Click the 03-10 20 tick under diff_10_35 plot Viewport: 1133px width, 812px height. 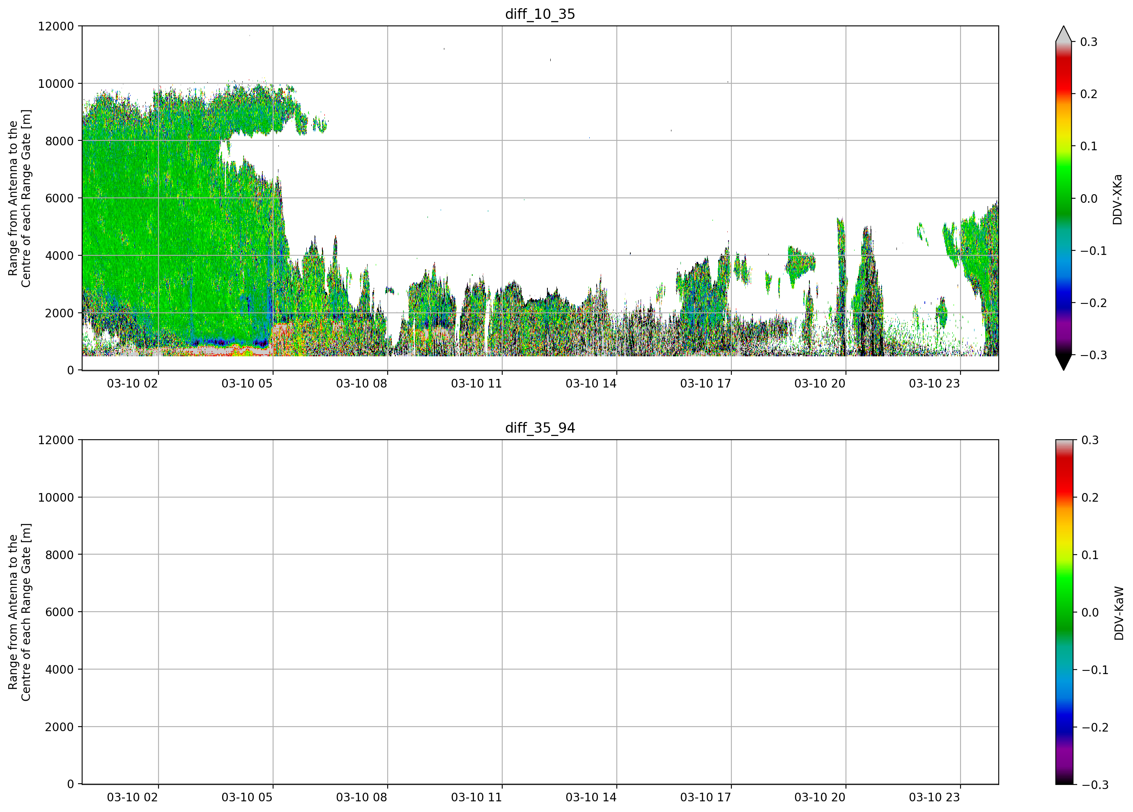(x=820, y=383)
